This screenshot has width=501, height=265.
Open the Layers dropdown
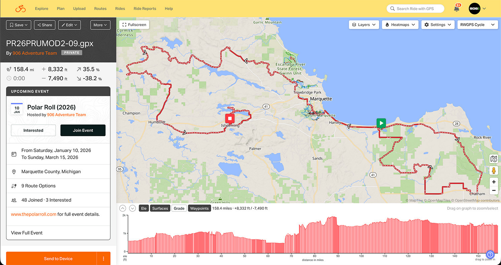tap(364, 25)
